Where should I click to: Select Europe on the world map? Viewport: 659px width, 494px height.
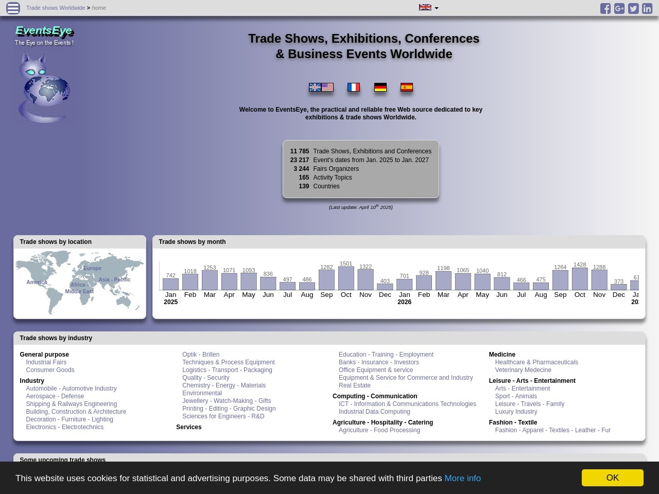(92, 268)
